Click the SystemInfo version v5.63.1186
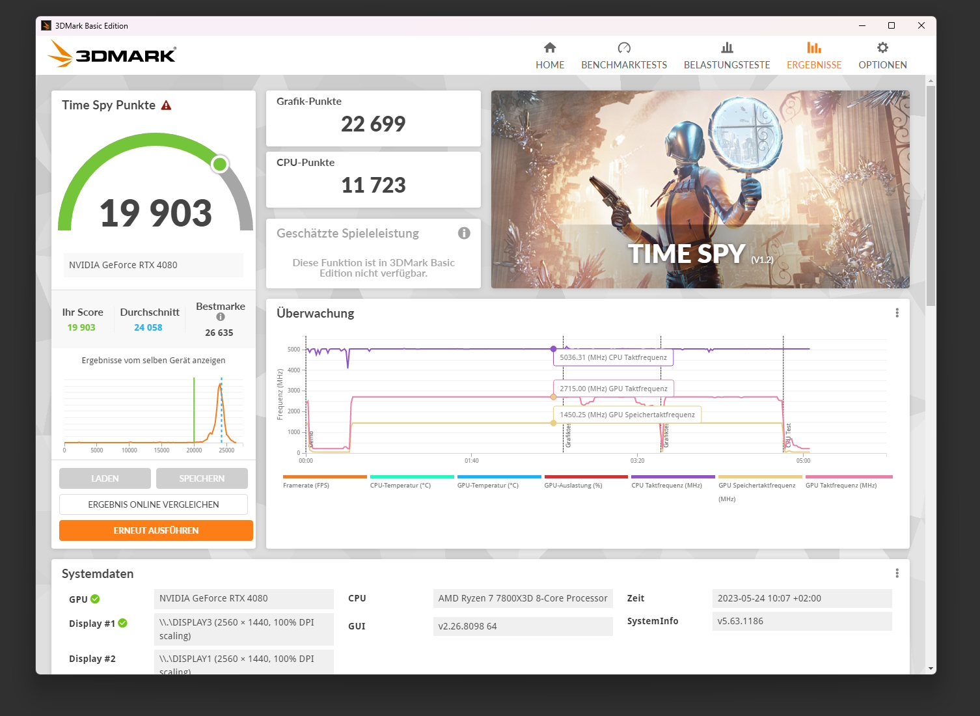980x716 pixels. (802, 621)
